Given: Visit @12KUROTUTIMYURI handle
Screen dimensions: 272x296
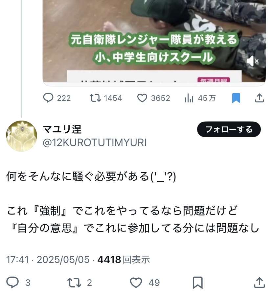Looking at the screenshot, I should point(95,142).
